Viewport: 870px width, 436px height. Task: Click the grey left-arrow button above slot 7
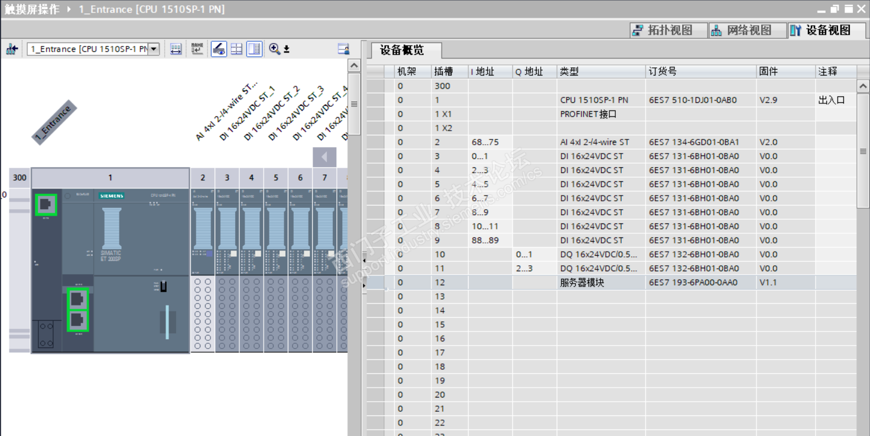pyautogui.click(x=324, y=157)
